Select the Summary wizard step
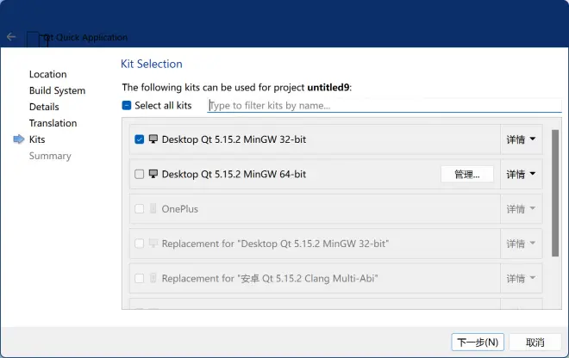Screen dimensions: 569x358 coord(50,156)
